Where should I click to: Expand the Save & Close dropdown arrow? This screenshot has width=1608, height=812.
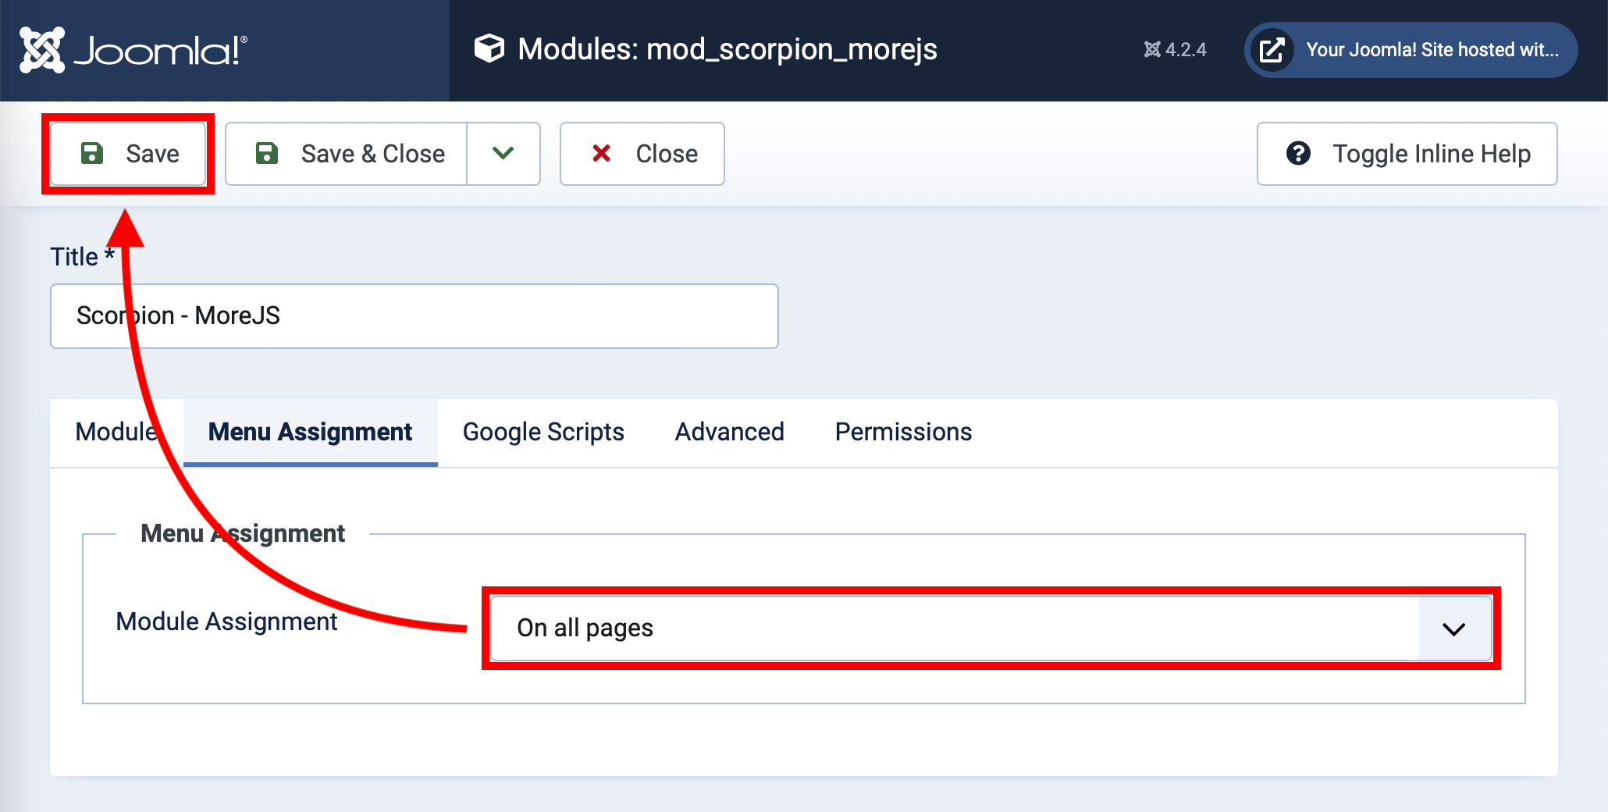click(503, 154)
